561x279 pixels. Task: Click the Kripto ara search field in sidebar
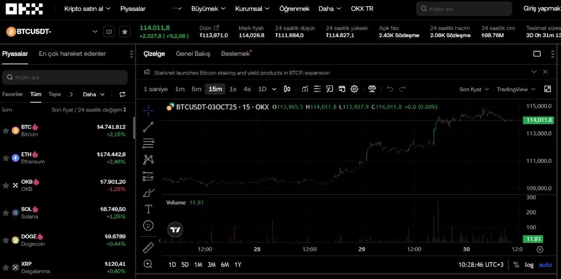tap(65, 77)
